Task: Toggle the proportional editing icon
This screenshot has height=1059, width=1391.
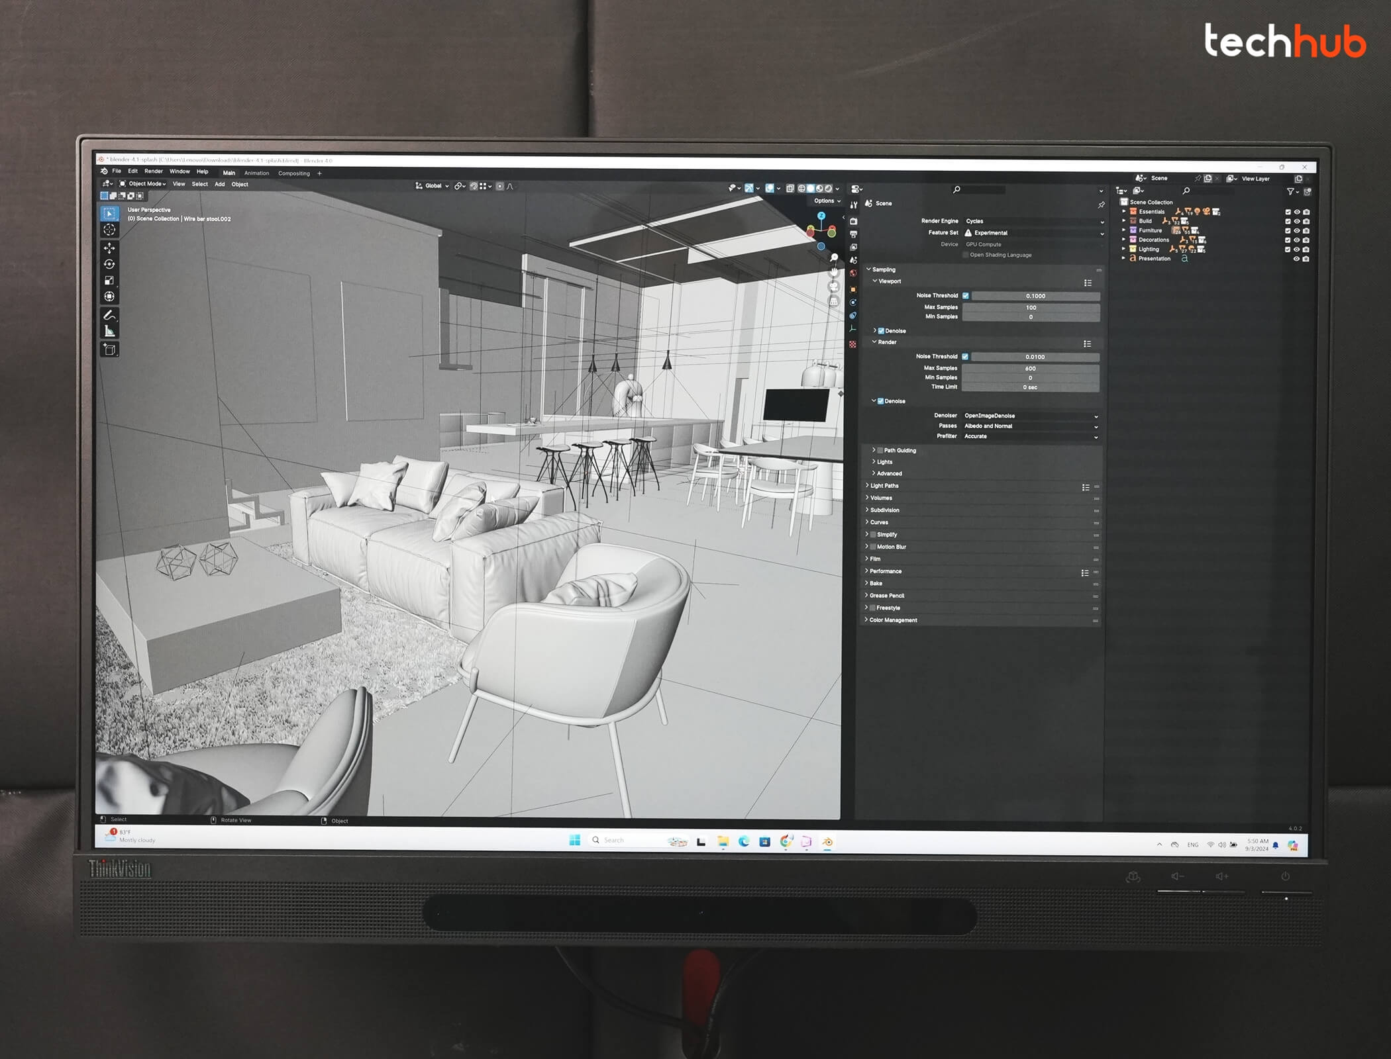Action: (500, 187)
